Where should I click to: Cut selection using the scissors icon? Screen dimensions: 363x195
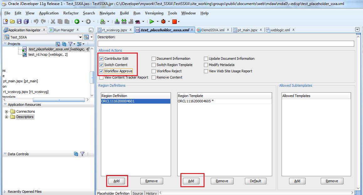click(x=53, y=22)
